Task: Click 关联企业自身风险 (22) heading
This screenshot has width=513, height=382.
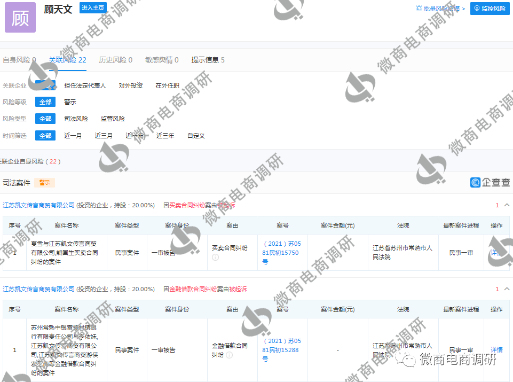Action: click(x=29, y=161)
